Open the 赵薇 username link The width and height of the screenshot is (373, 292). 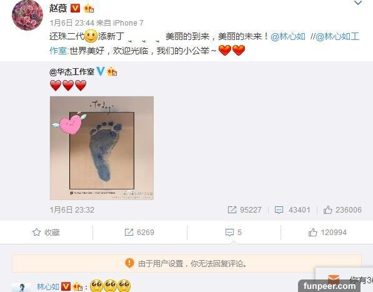tap(58, 8)
